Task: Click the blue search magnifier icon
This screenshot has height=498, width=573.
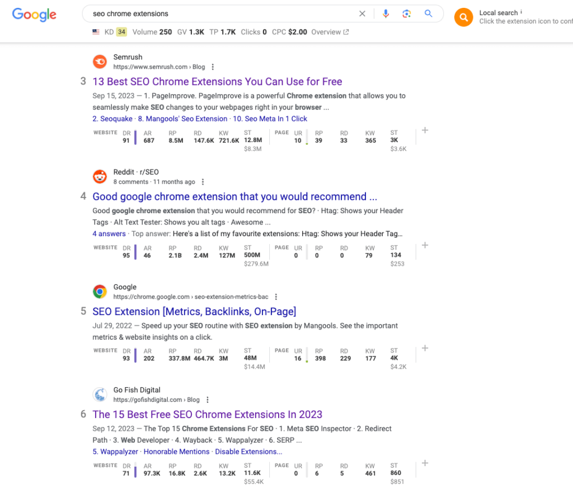Action: [428, 13]
